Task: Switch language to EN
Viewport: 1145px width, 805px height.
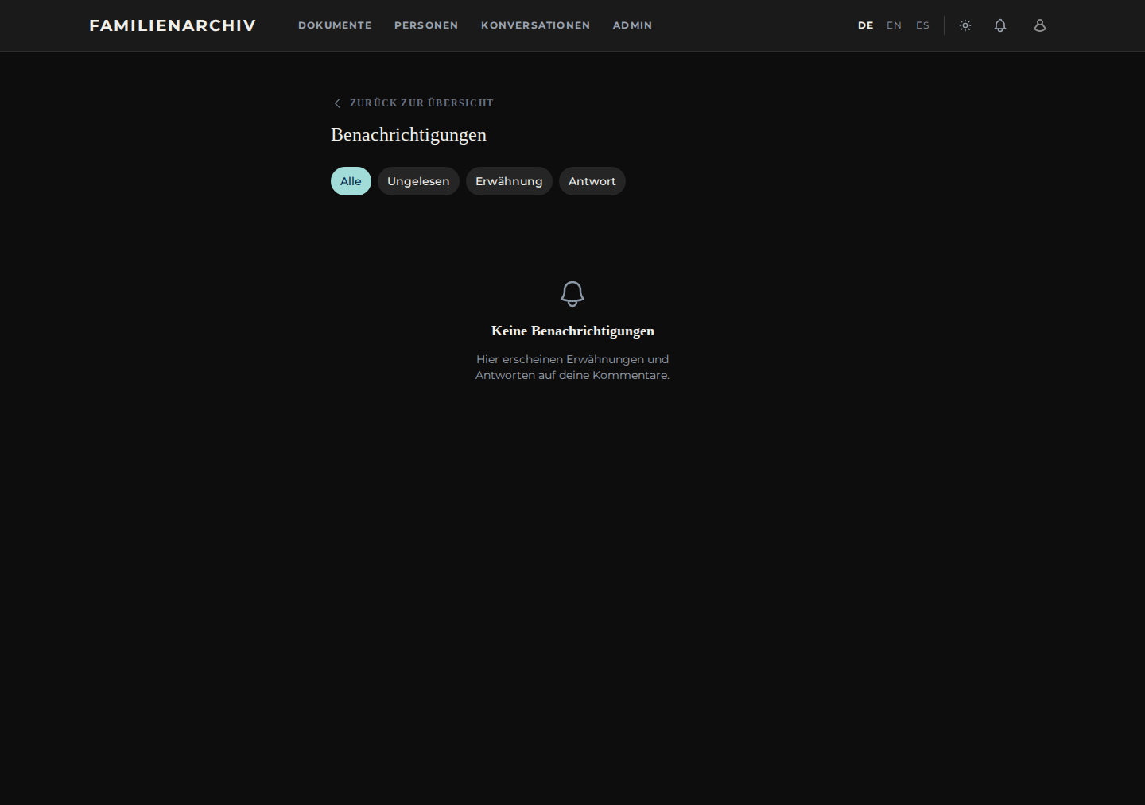Action: click(894, 25)
